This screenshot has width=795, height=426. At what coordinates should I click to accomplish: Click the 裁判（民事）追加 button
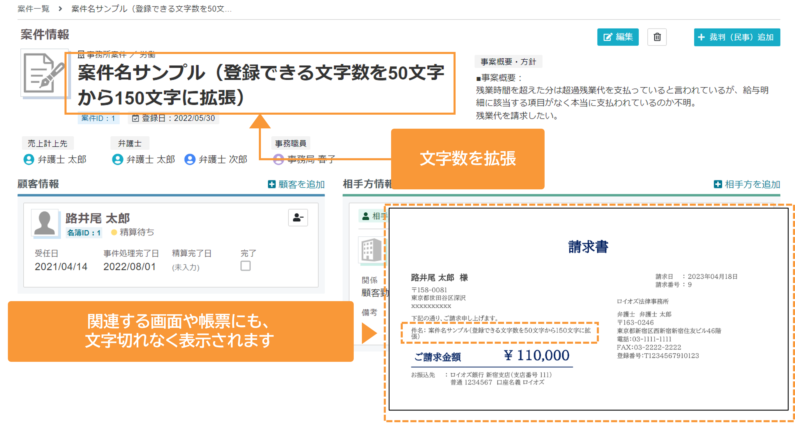coord(737,37)
